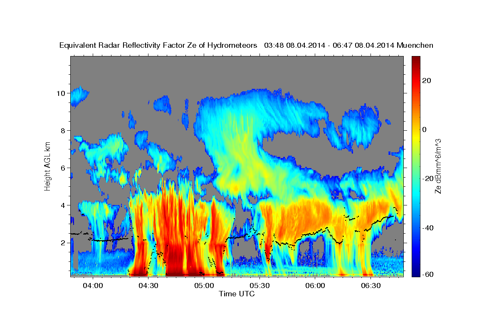Click the '04:00' time tick label
Image resolution: width=499 pixels, height=332 pixels.
pyautogui.click(x=93, y=286)
